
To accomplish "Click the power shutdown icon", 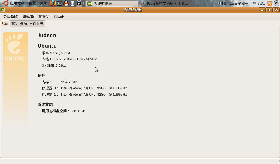I will [x=276, y=3].
